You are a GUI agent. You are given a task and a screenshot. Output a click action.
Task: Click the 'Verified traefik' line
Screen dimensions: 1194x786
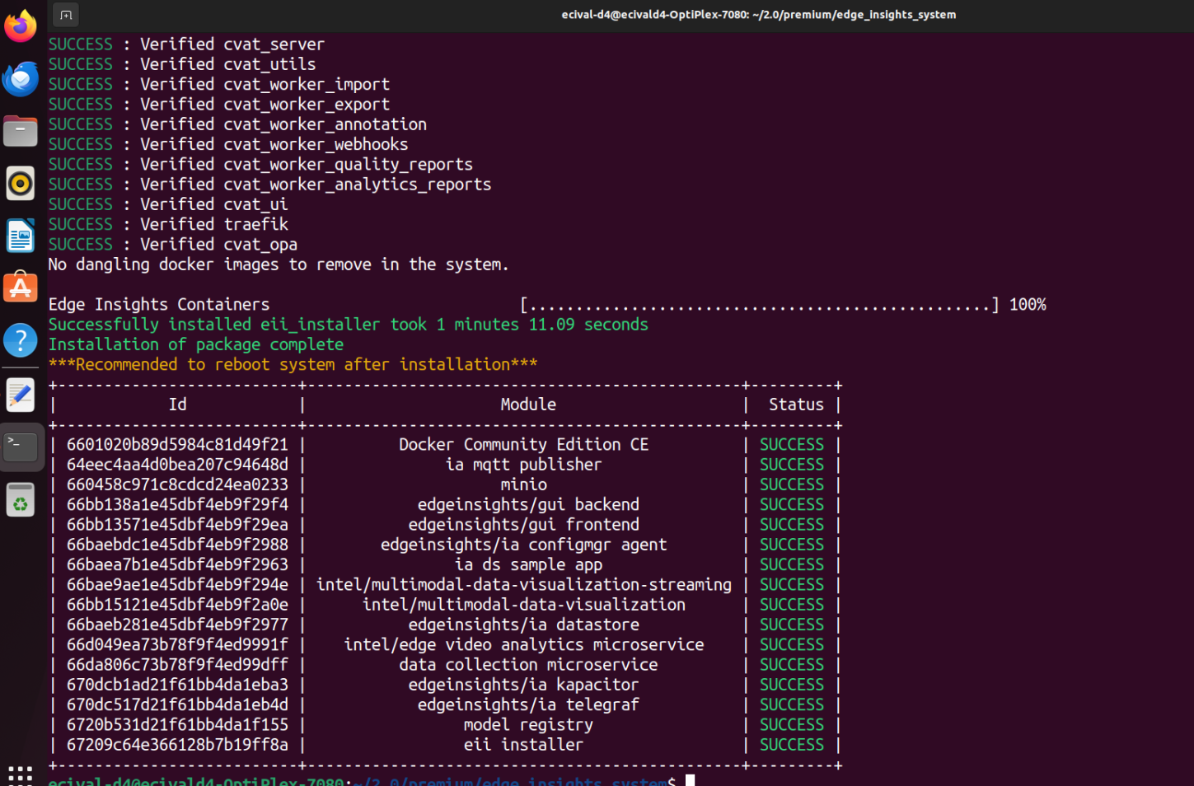[x=168, y=224]
